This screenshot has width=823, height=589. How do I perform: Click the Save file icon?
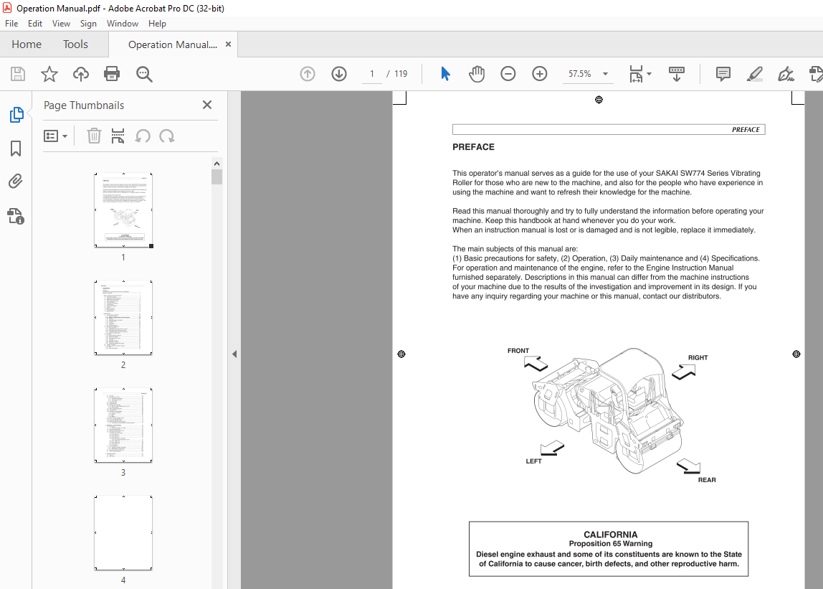(18, 74)
